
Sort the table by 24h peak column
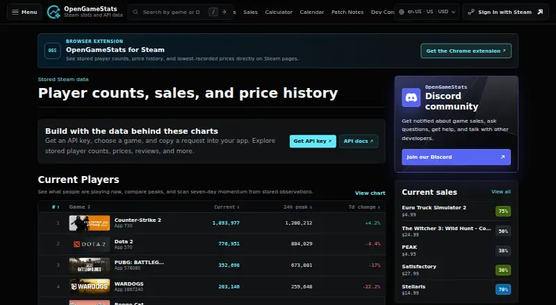[x=297, y=207]
